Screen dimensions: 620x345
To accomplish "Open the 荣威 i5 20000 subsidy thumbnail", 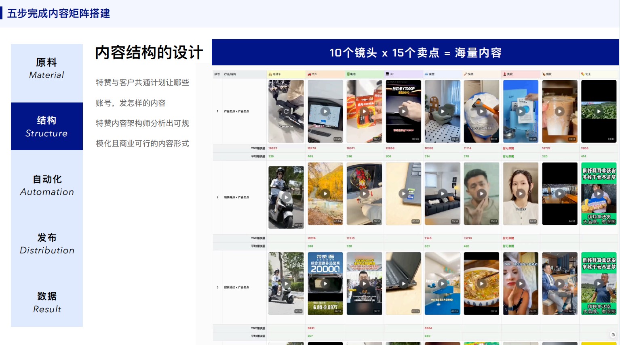I will pos(325,284).
